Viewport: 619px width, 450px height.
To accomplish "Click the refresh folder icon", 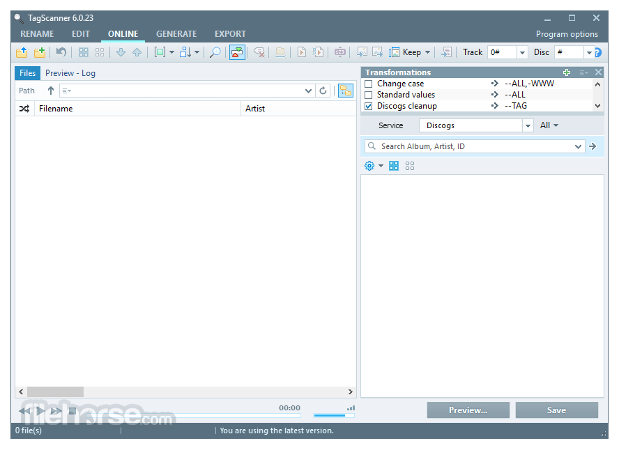I will coord(323,91).
